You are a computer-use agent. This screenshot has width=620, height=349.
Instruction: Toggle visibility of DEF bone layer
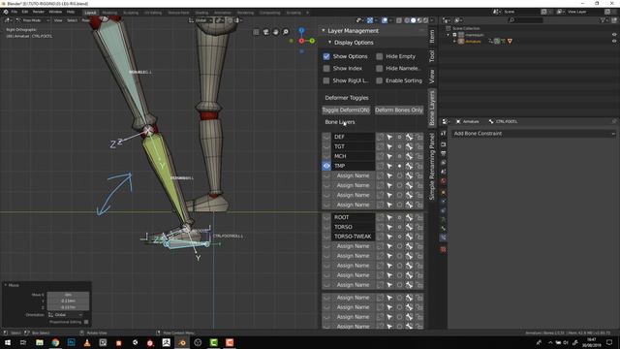326,137
